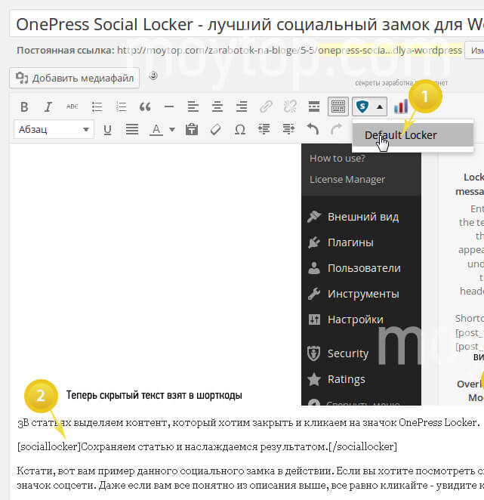This screenshot has height=500, width=484.
Task: Center align text
Action: coord(217,106)
